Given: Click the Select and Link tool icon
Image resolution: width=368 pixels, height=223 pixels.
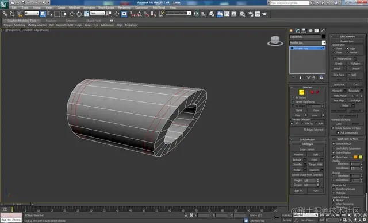Looking at the screenshot, I should [5, 14].
